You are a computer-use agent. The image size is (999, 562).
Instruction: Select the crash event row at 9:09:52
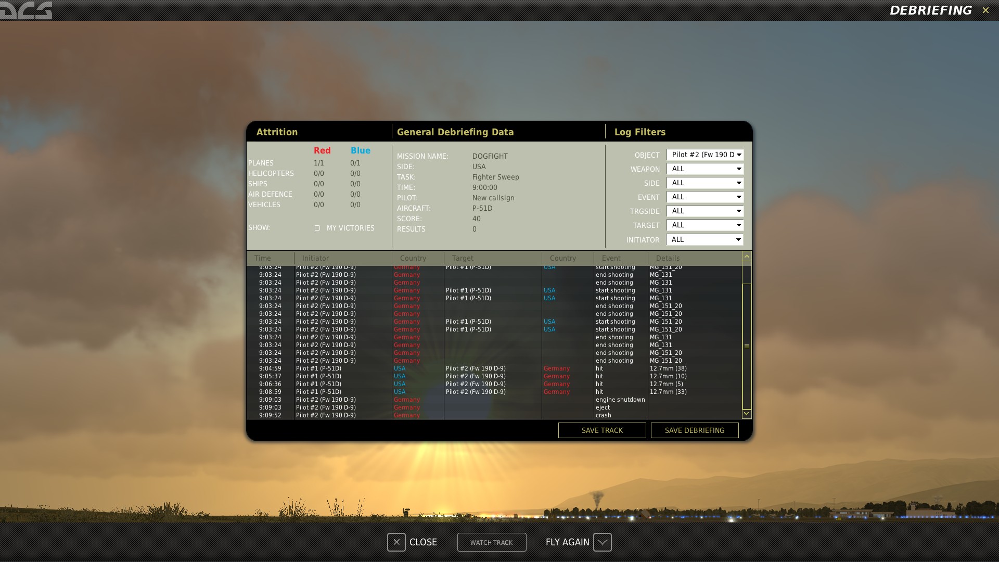tap(494, 415)
